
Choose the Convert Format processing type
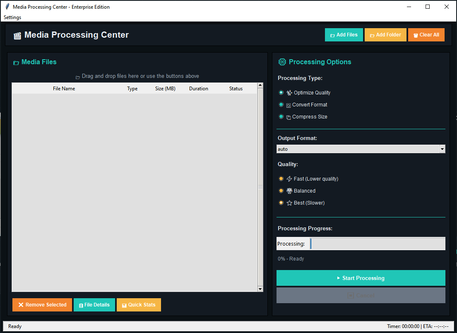pos(281,105)
